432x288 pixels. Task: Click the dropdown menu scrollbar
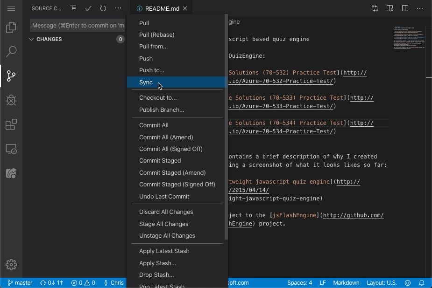click(x=226, y=127)
